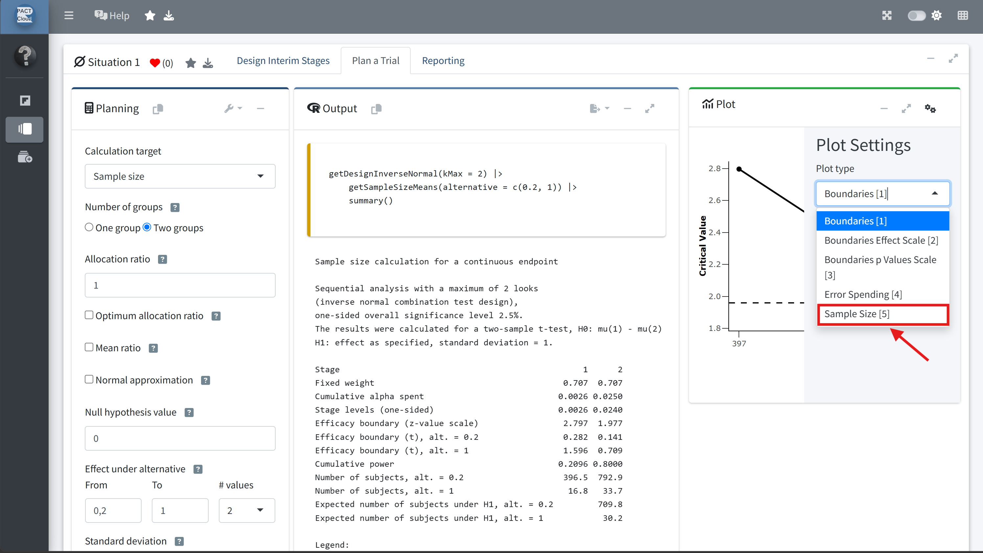Viewport: 983px width, 553px height.
Task: Click the RPACT Cloud logo
Action: (24, 16)
